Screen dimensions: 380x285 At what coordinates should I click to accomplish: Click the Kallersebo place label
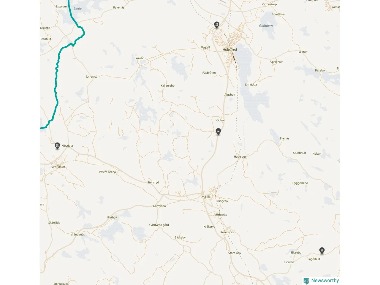[168, 85]
